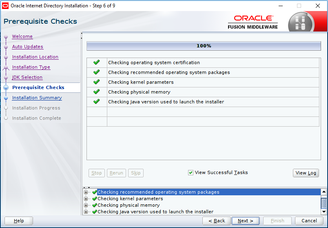Click the Oracle Fusion Middleware logo

pos(253,22)
